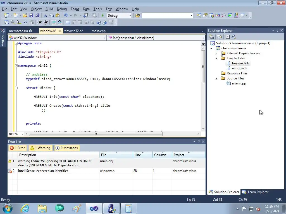Click the New Project toolbar icon
The width and height of the screenshot is (286, 214).
tap(7, 16)
